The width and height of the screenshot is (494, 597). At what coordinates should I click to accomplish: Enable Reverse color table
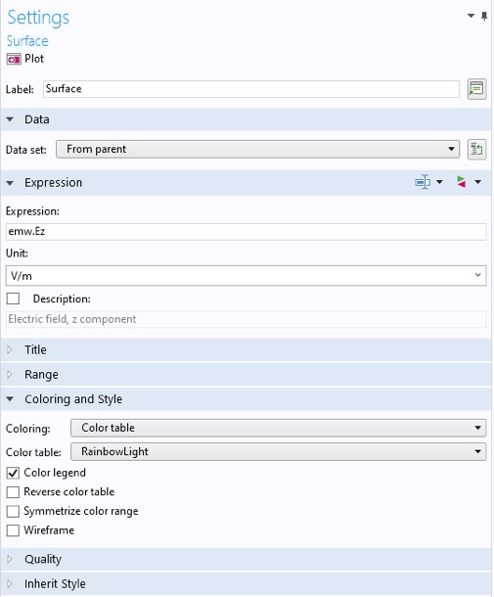tap(13, 492)
